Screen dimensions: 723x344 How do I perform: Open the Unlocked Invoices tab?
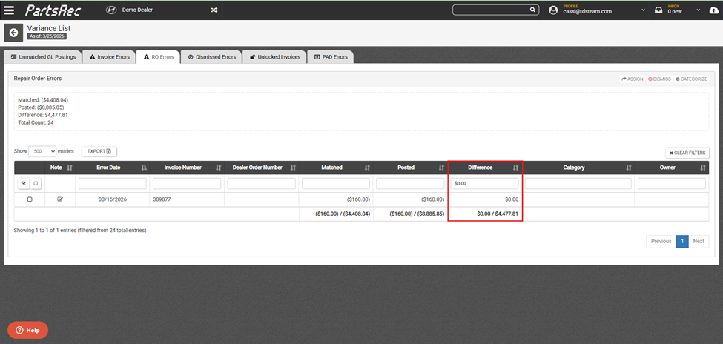tap(274, 57)
